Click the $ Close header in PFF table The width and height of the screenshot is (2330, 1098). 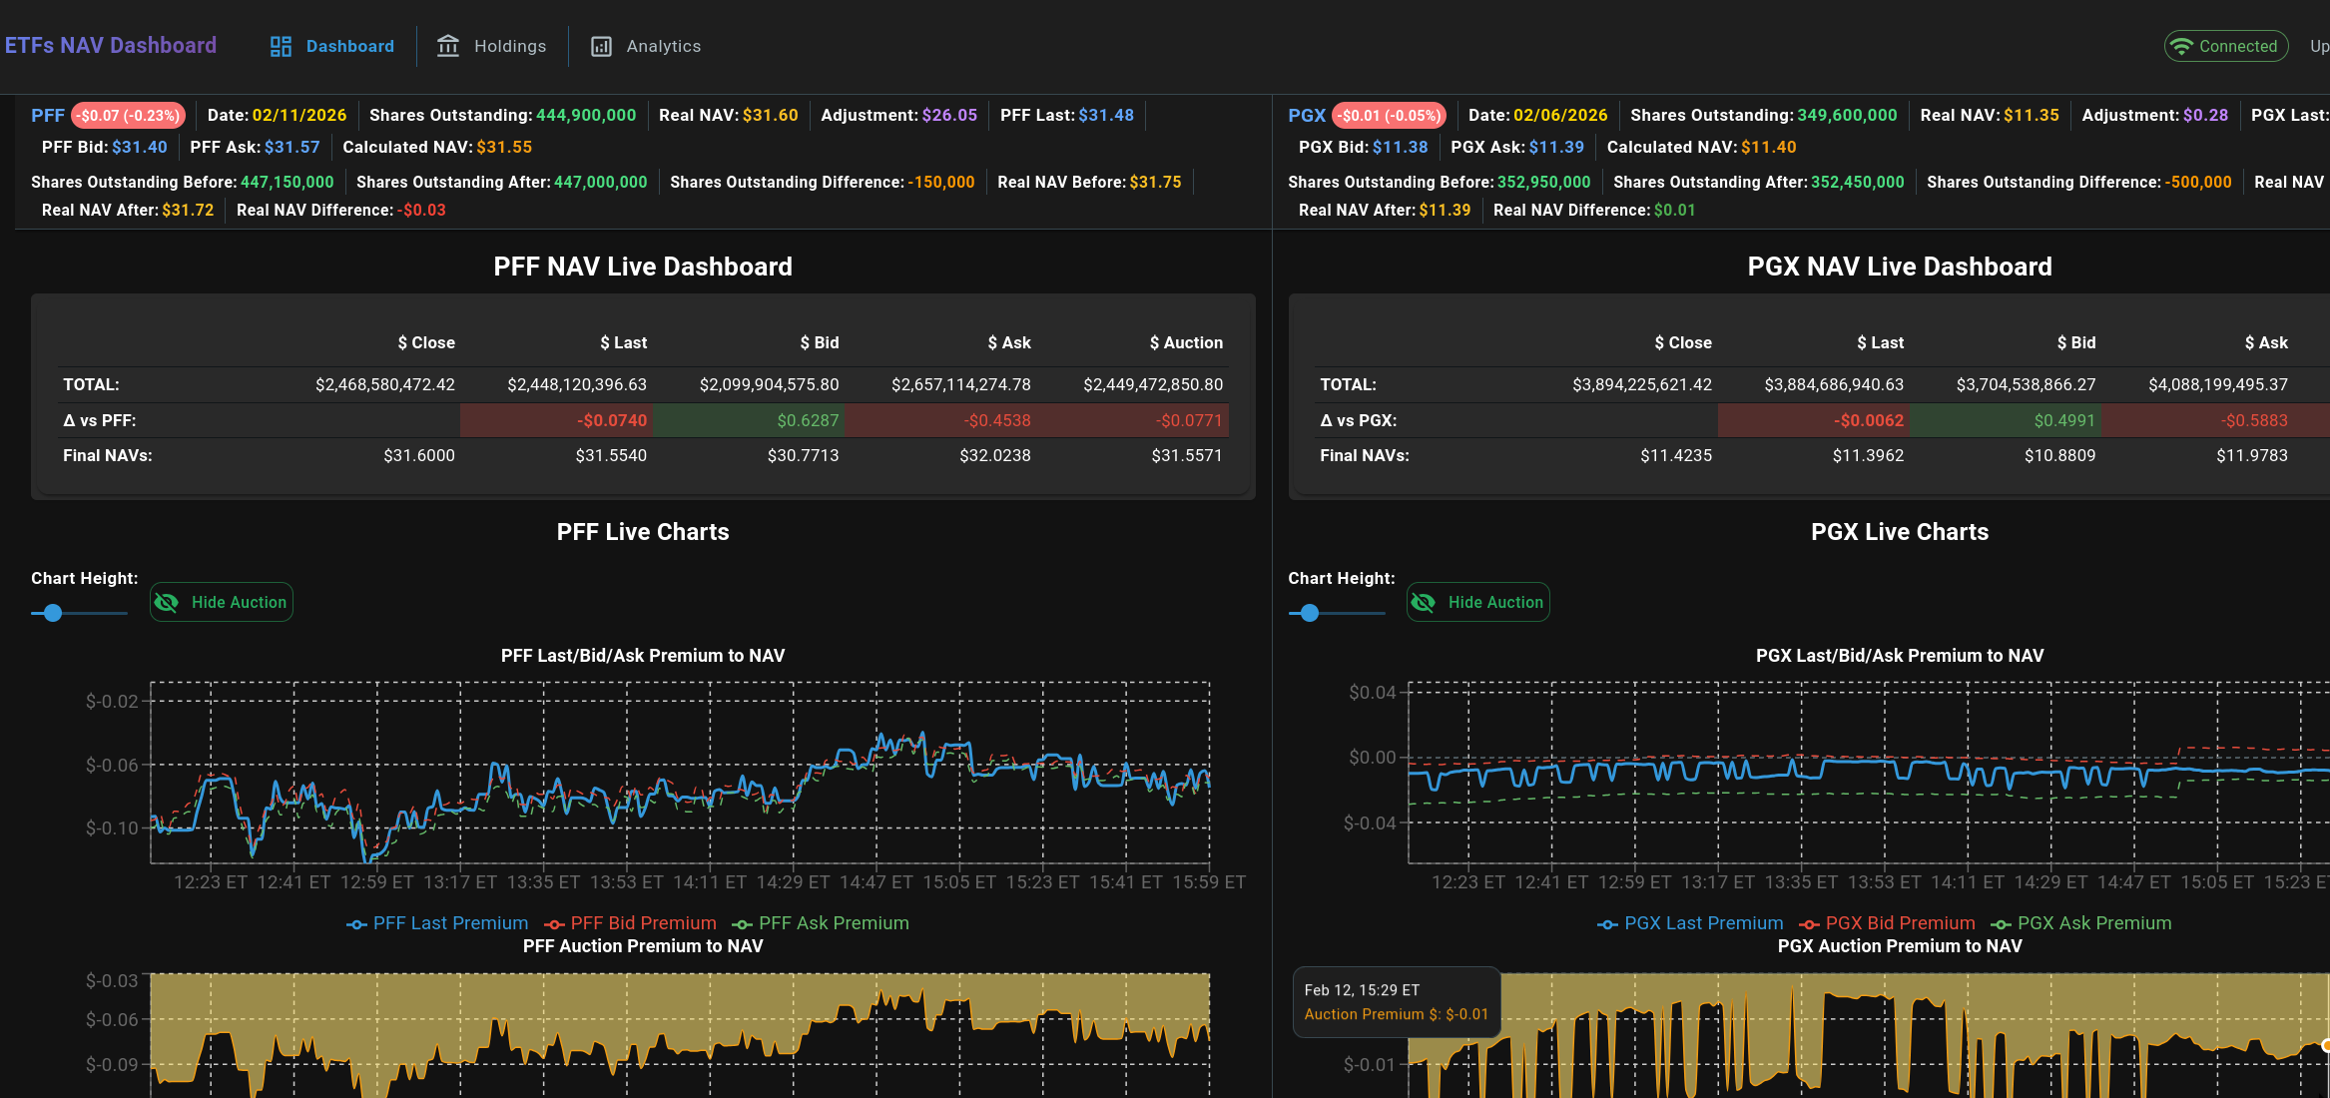coord(426,342)
